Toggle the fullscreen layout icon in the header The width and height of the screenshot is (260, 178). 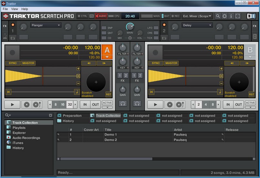238,16
